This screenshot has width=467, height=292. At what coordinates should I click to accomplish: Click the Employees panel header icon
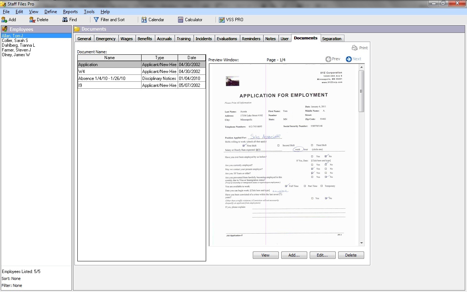(x=5, y=29)
